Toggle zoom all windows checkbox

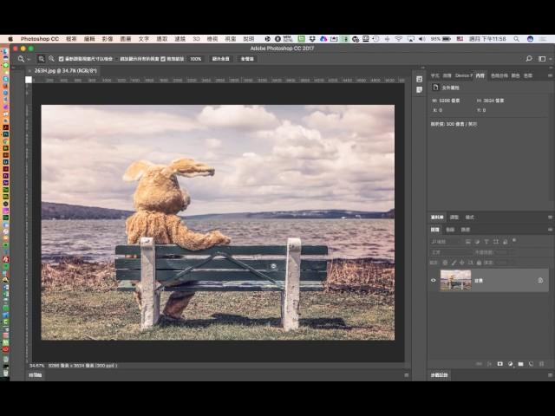pyautogui.click(x=117, y=59)
